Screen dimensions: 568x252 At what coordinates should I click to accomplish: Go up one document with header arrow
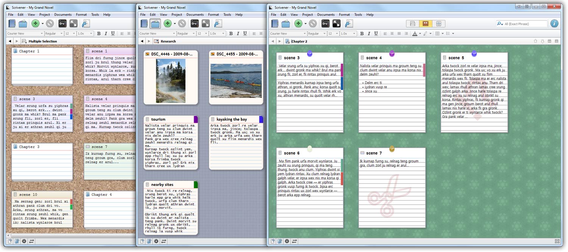tap(535, 41)
